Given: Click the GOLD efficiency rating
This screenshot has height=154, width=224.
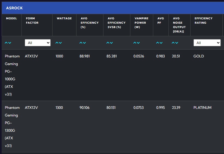Looking at the screenshot, I should pos(199,56).
